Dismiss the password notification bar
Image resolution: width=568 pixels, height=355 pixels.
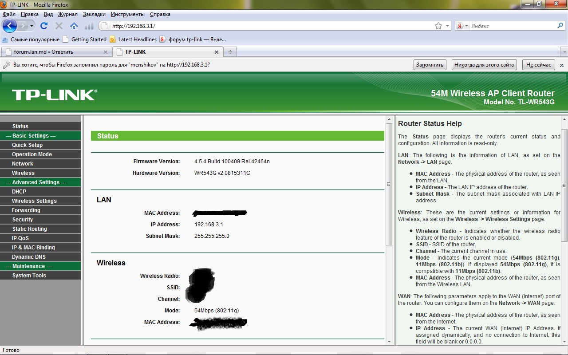coord(561,65)
